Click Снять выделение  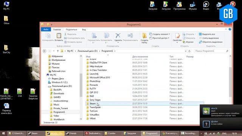[209, 38]
